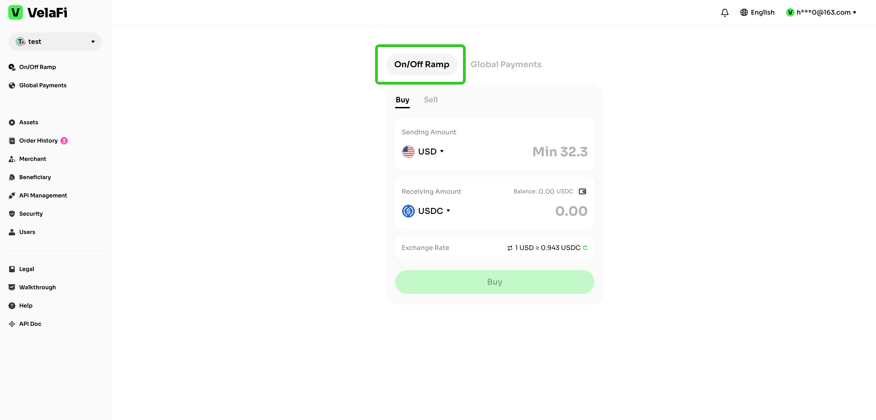The height and width of the screenshot is (420, 876).
Task: Change the English language setting
Action: (x=757, y=12)
